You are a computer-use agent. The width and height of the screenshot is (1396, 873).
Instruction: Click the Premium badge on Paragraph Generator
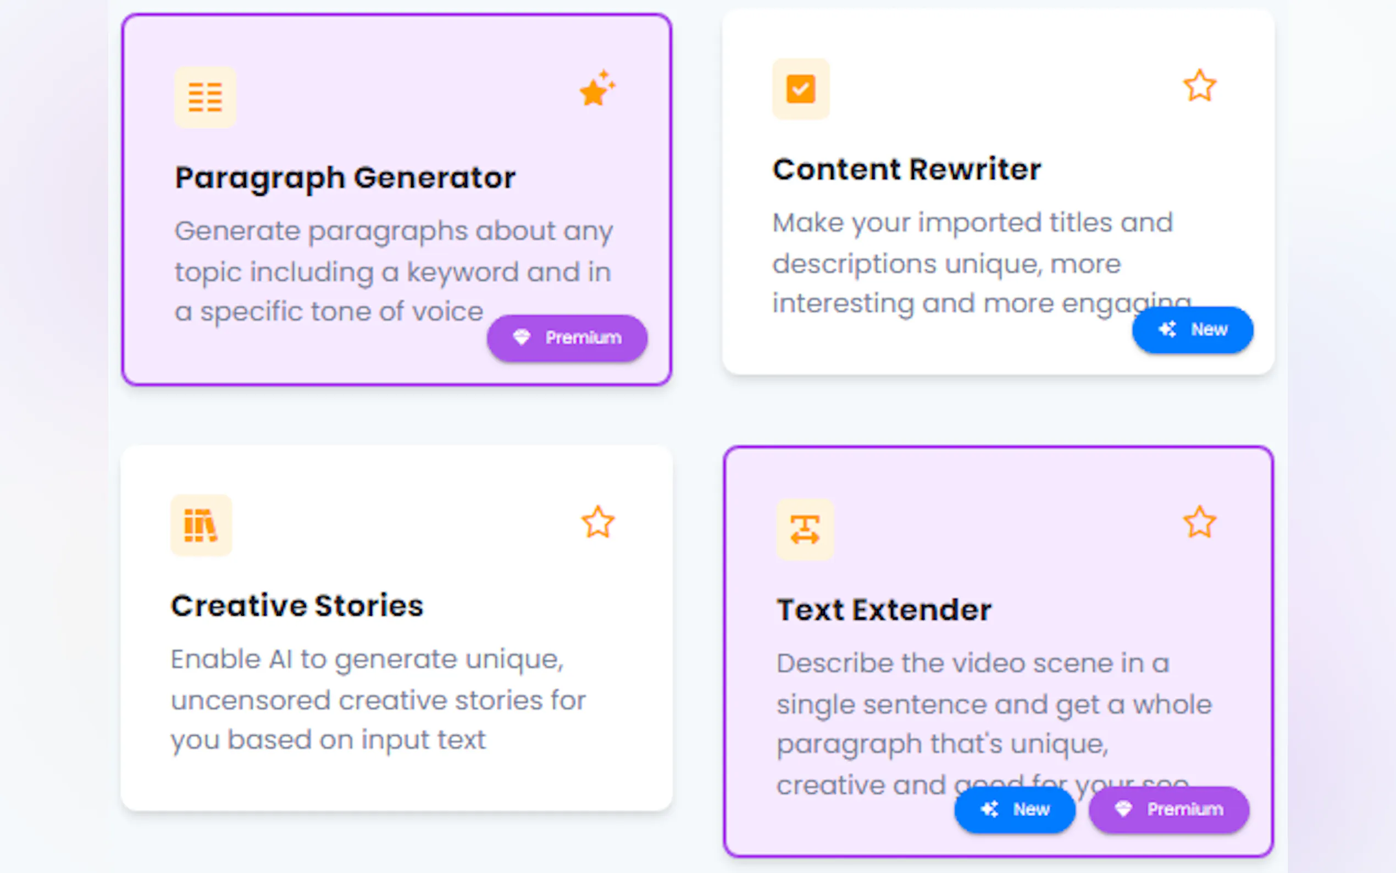(x=567, y=338)
